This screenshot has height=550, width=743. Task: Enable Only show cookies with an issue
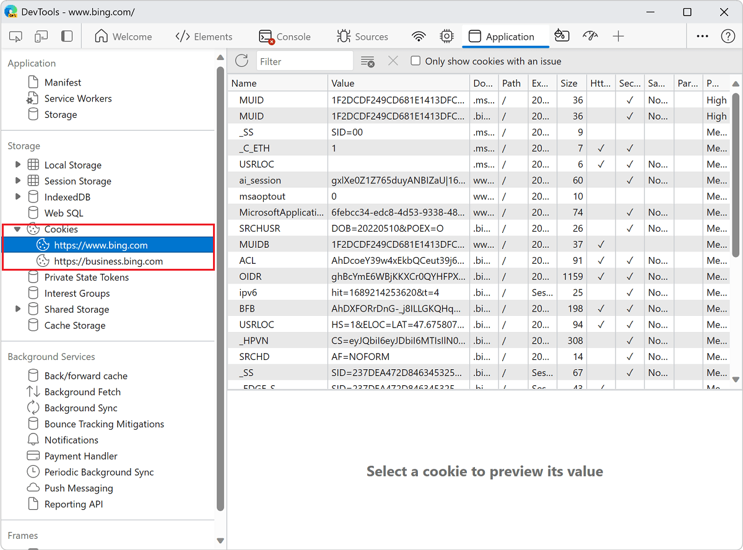414,61
